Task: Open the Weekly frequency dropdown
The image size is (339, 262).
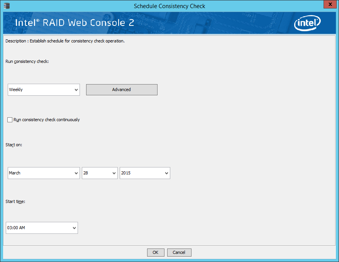Action: [44, 90]
